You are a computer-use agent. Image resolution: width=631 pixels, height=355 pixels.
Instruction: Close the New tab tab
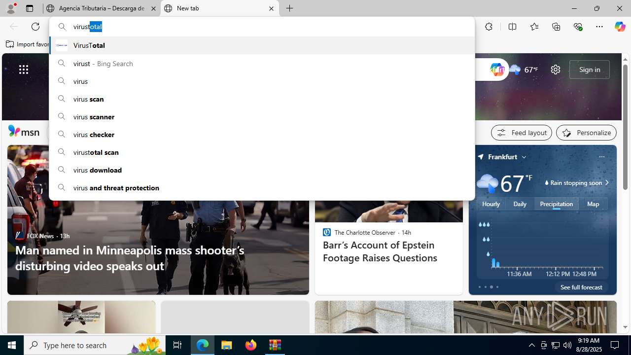[x=271, y=8]
